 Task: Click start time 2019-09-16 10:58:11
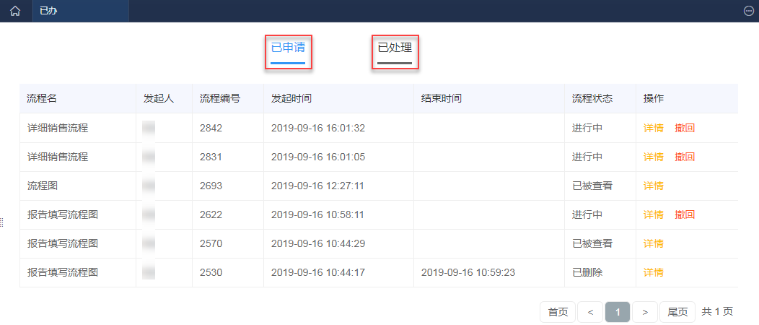[x=317, y=214]
